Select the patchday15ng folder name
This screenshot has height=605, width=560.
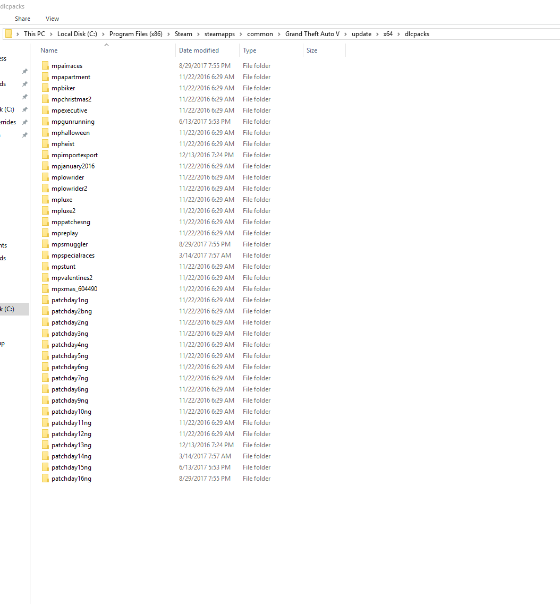[71, 467]
